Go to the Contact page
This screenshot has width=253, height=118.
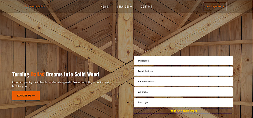[x=146, y=7]
